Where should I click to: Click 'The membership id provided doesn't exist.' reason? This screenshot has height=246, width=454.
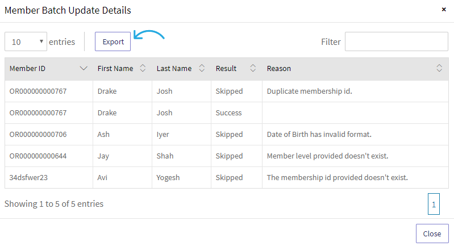338,177
